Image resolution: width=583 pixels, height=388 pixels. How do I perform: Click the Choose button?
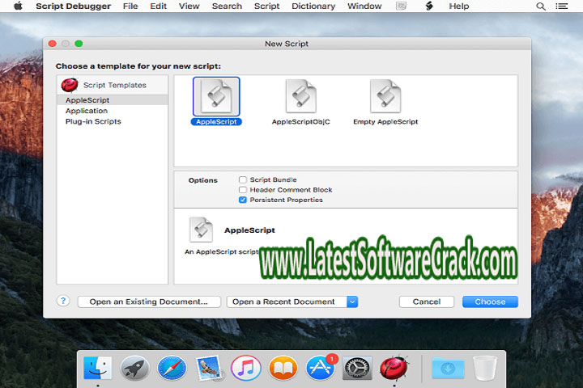point(490,302)
